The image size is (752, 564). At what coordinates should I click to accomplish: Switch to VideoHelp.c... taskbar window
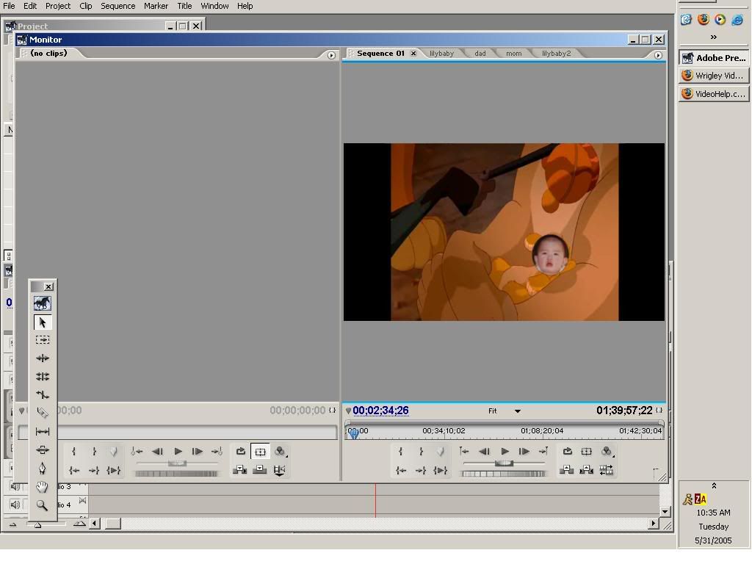tap(714, 93)
